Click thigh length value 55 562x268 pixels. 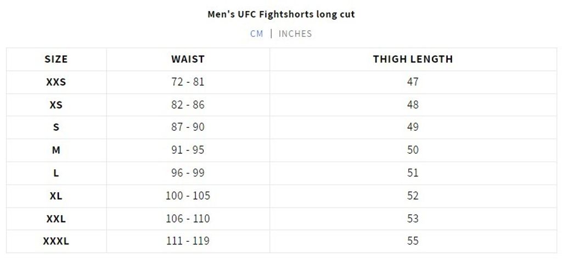point(413,241)
